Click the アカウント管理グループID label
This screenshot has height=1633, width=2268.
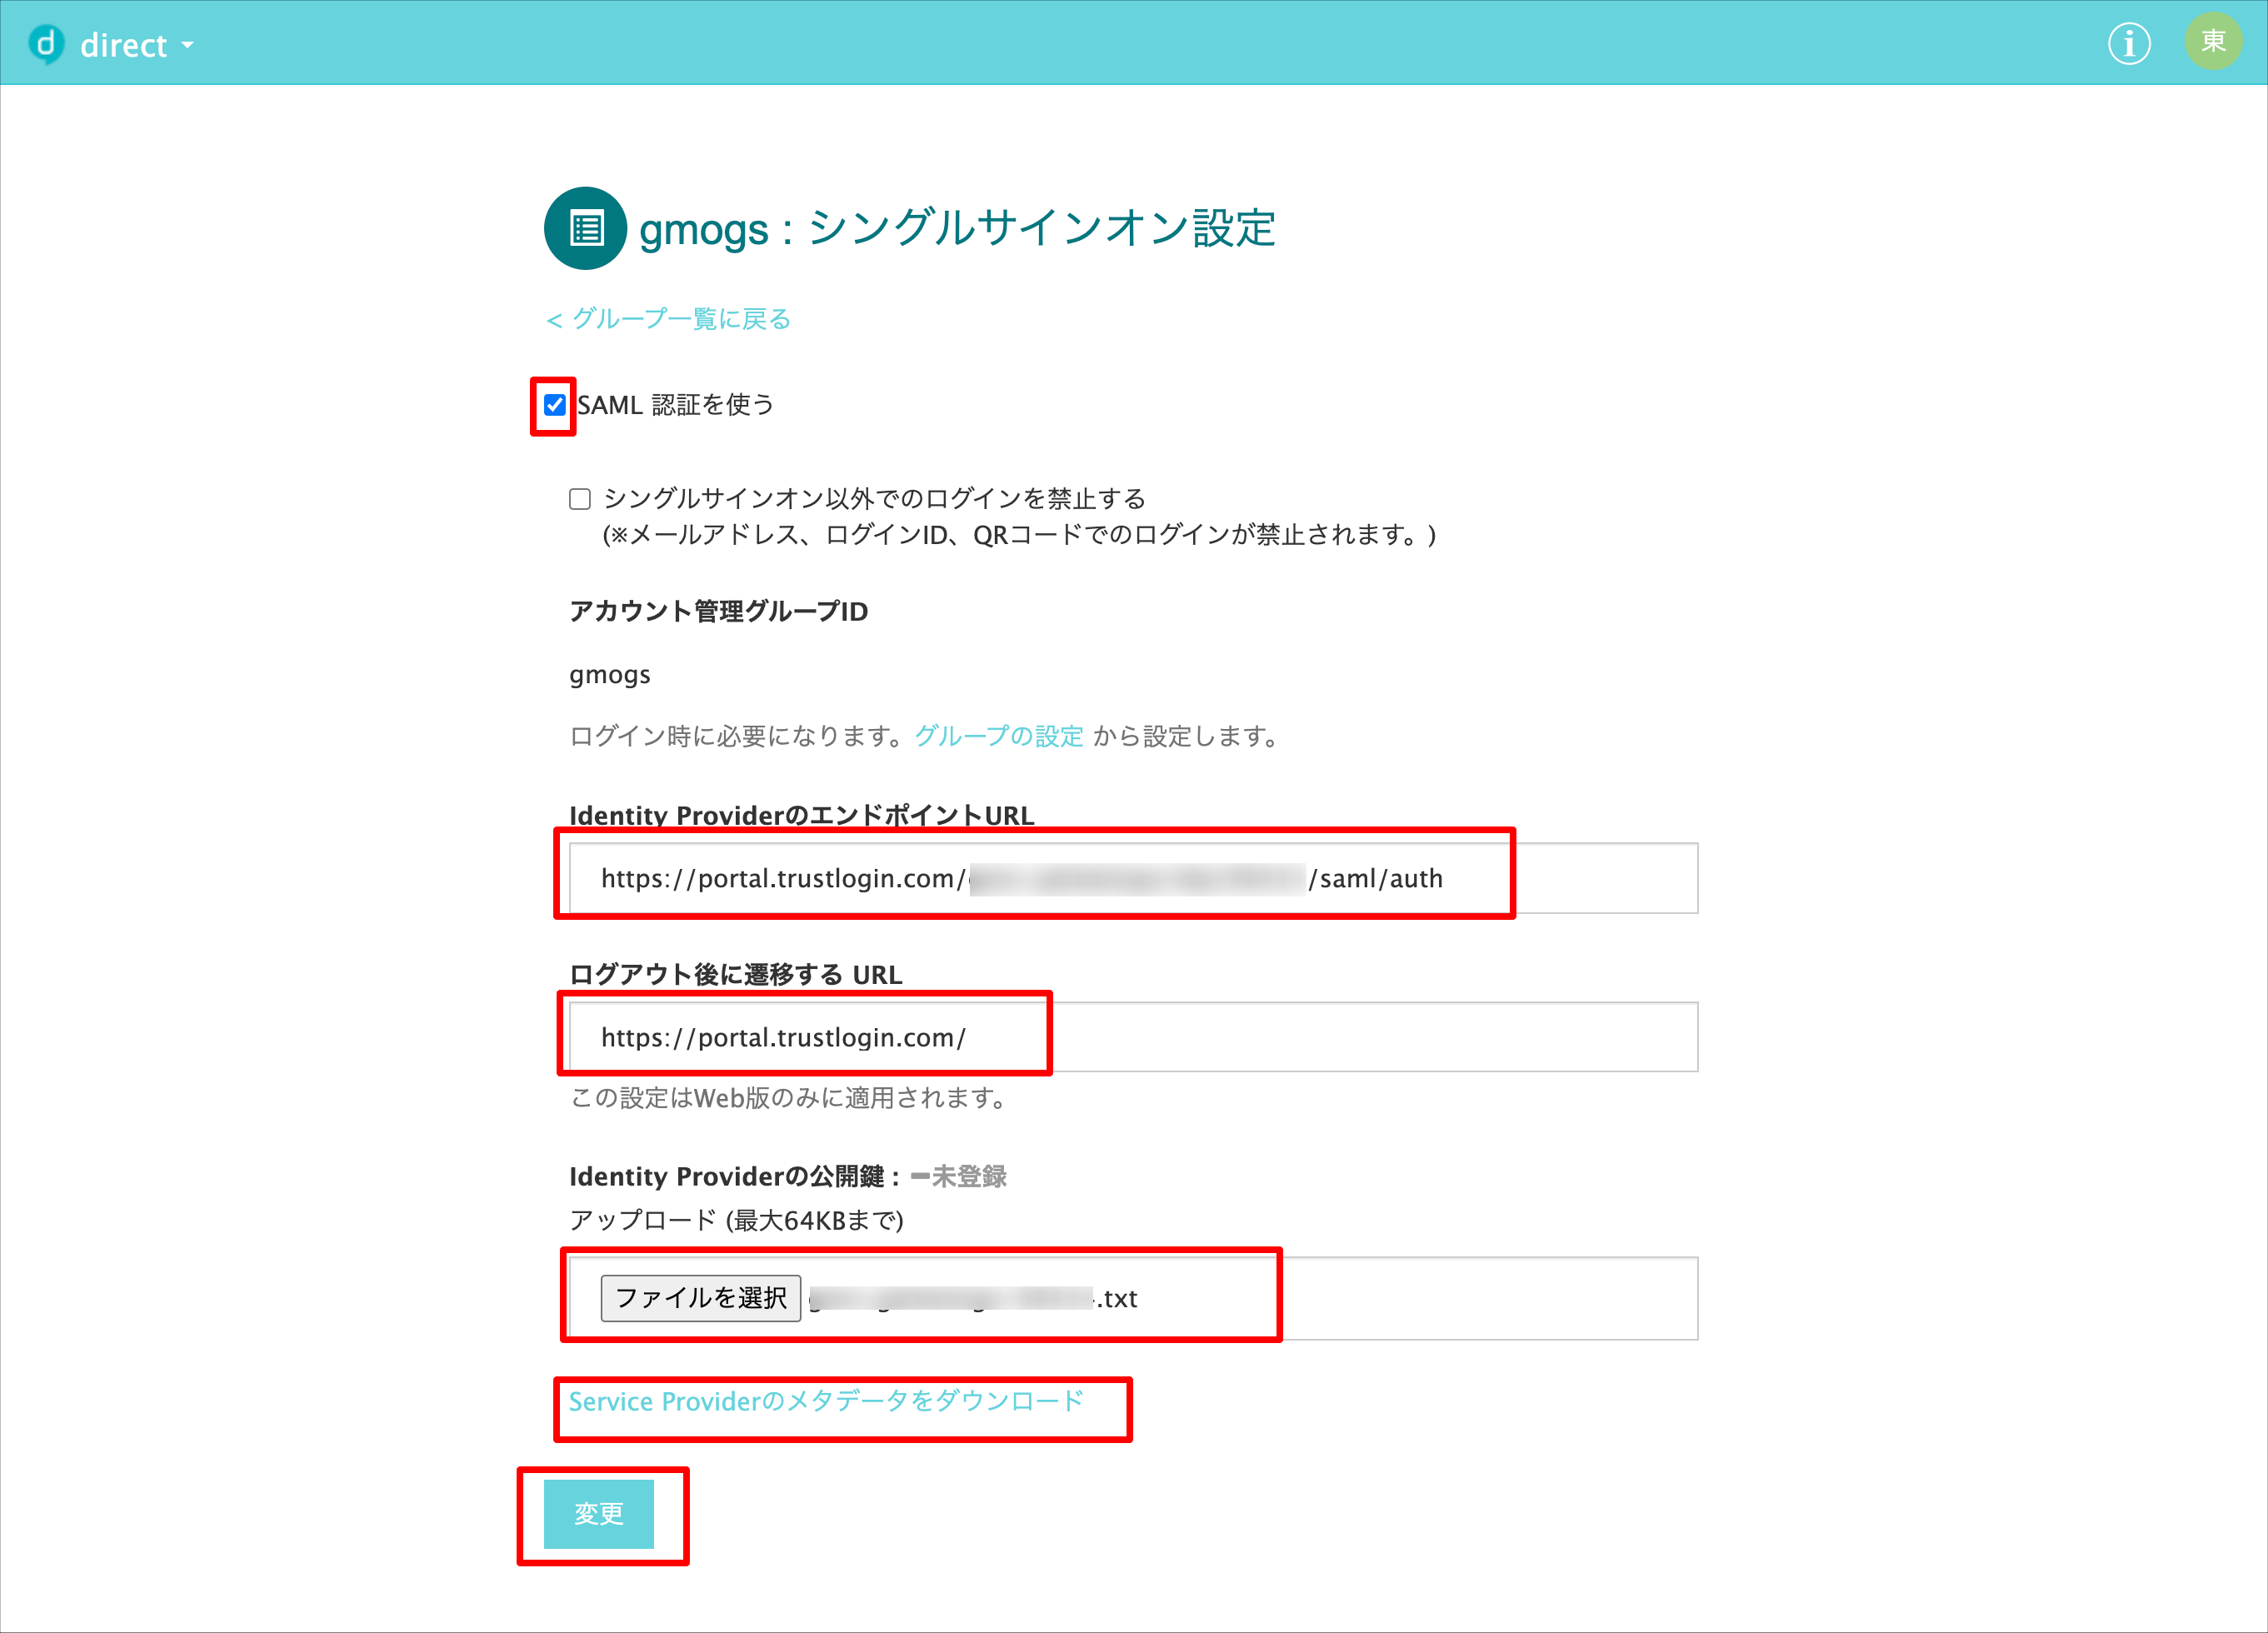pos(718,611)
